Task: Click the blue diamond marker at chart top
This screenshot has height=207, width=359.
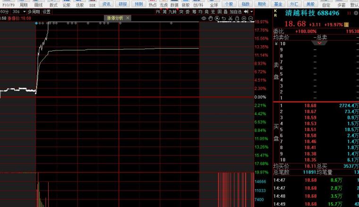Action: pos(36,23)
